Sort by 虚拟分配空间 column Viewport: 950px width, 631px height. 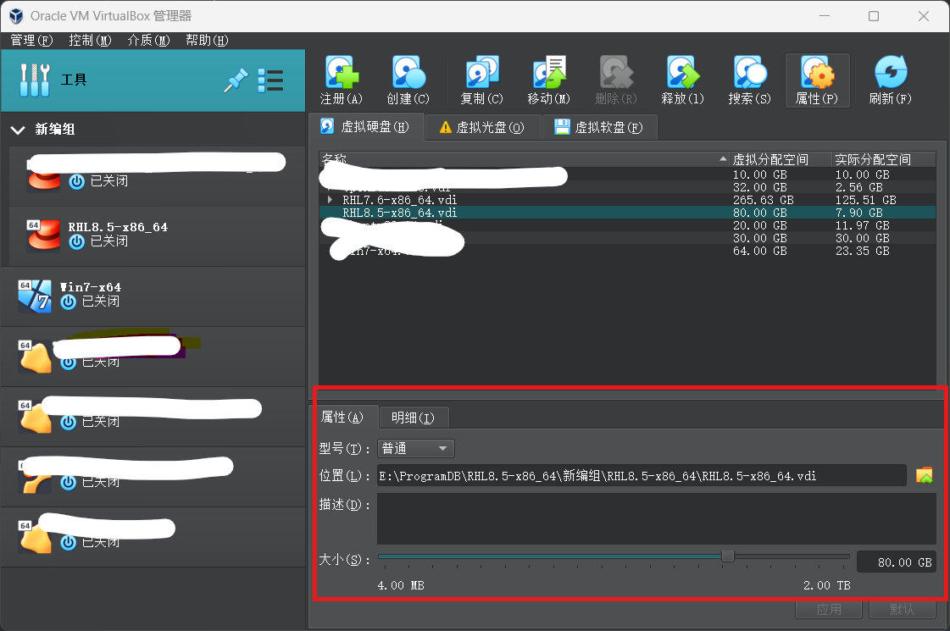tap(781, 158)
